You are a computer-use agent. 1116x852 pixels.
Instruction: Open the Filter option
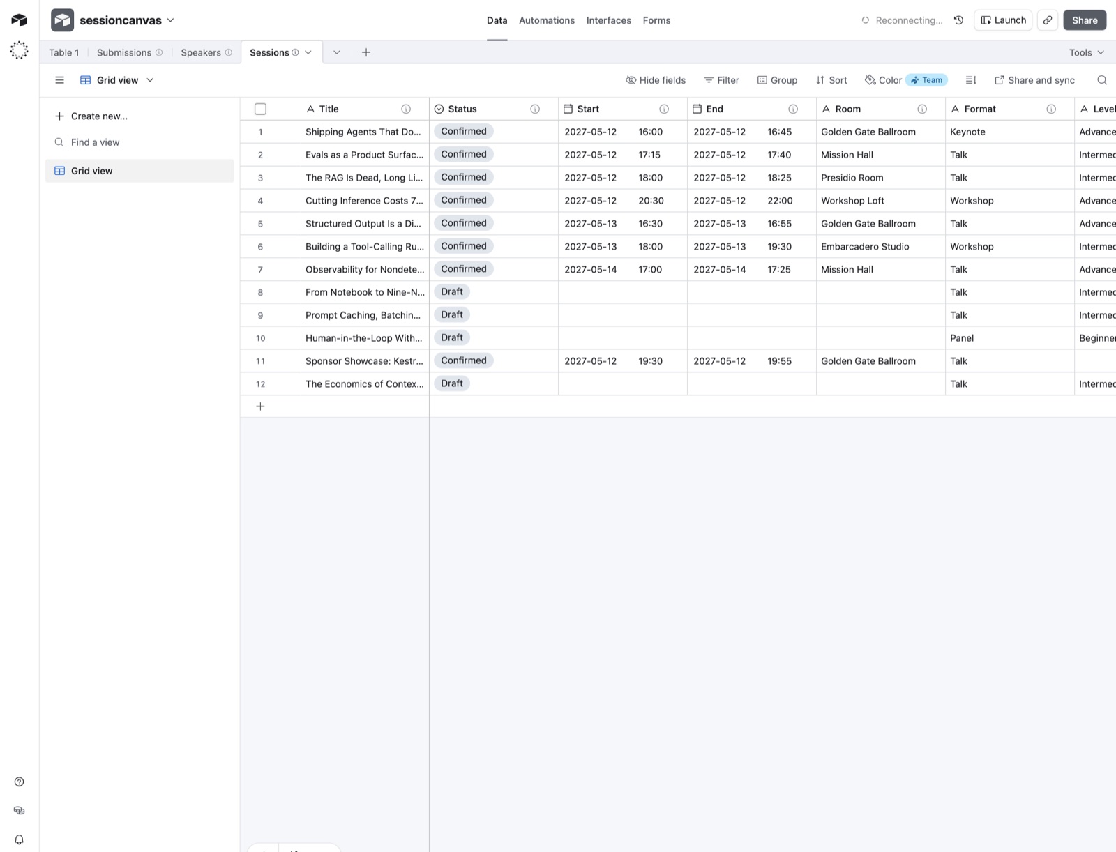[x=721, y=80]
